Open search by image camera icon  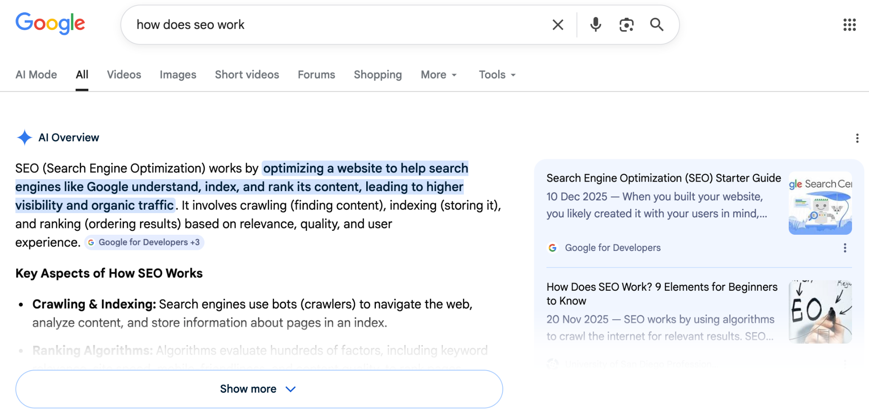626,25
